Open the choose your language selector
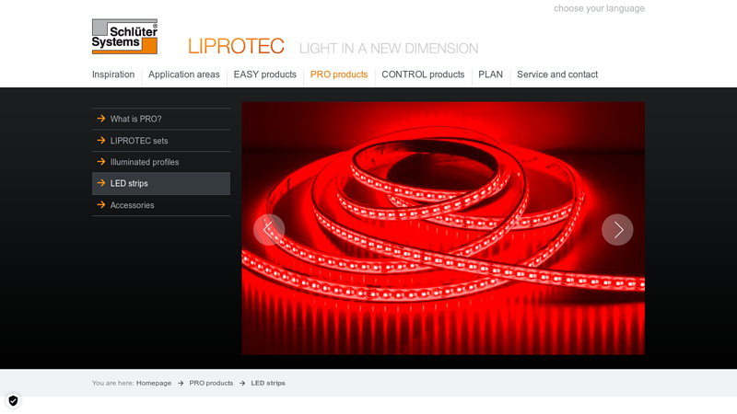Screen dimensions: 737x414 [x=599, y=8]
